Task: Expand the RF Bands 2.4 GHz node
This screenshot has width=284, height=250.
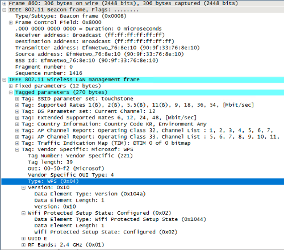Action: point(23,245)
